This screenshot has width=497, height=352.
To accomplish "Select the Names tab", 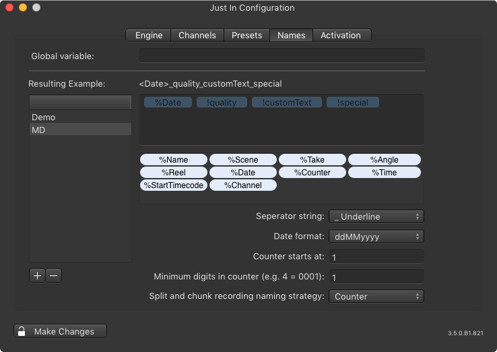I will [x=292, y=35].
